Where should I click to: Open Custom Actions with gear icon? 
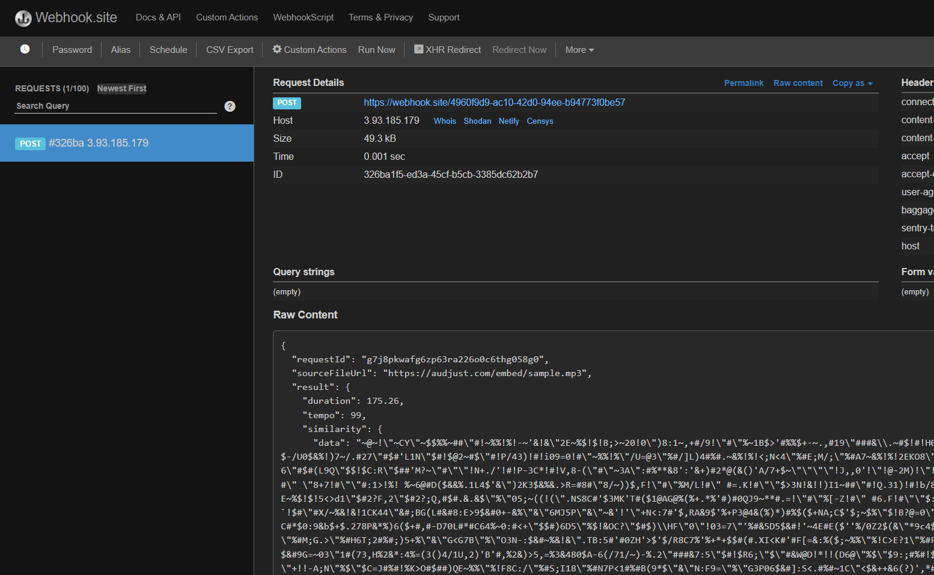pyautogui.click(x=310, y=50)
